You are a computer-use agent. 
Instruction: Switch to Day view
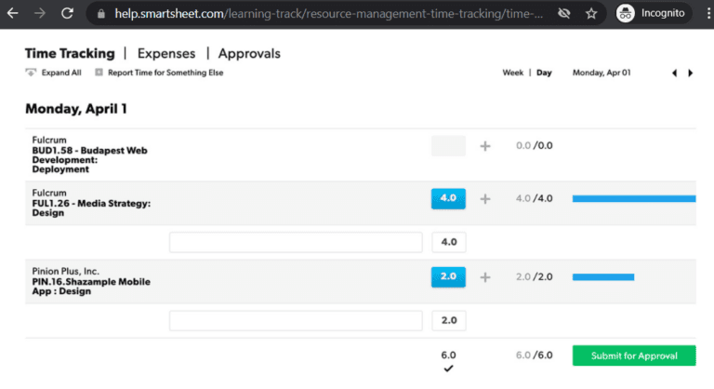(x=544, y=73)
